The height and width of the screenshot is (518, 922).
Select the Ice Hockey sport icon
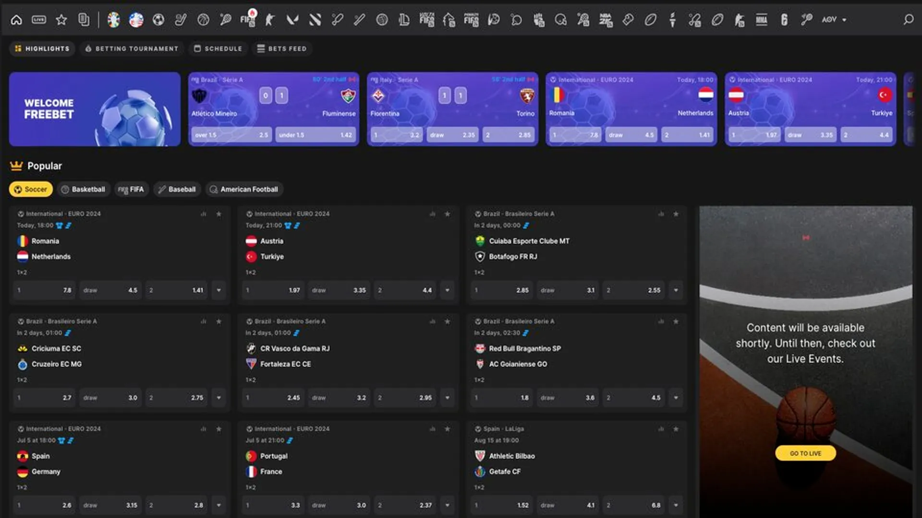[x=181, y=20]
